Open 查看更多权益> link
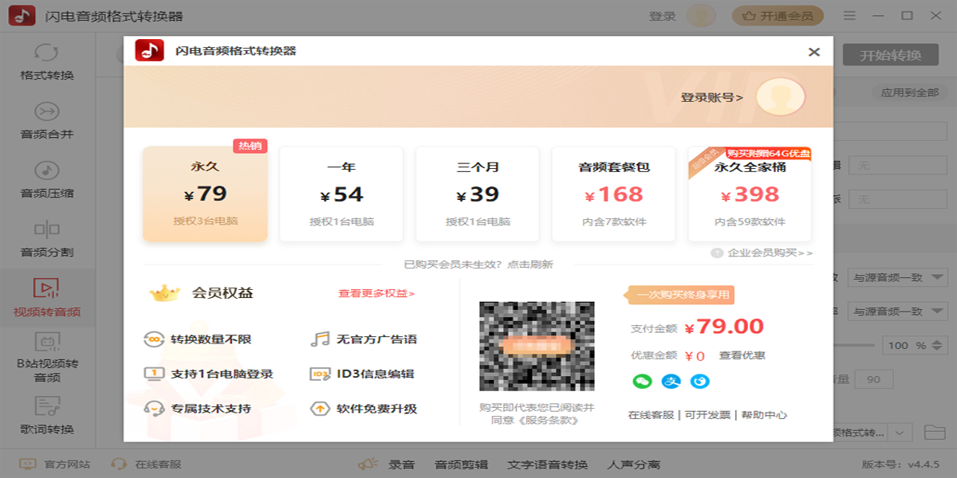957x478 pixels. [x=376, y=293]
